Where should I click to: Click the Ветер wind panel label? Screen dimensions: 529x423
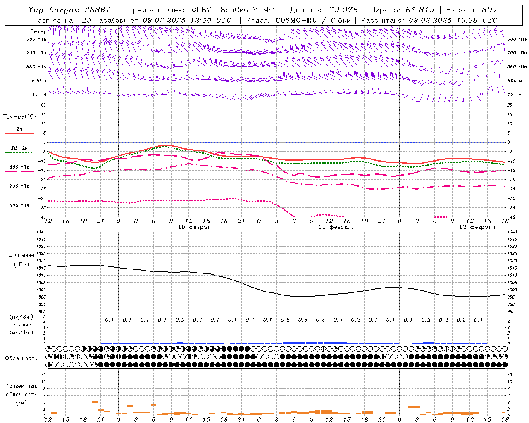tap(38, 31)
